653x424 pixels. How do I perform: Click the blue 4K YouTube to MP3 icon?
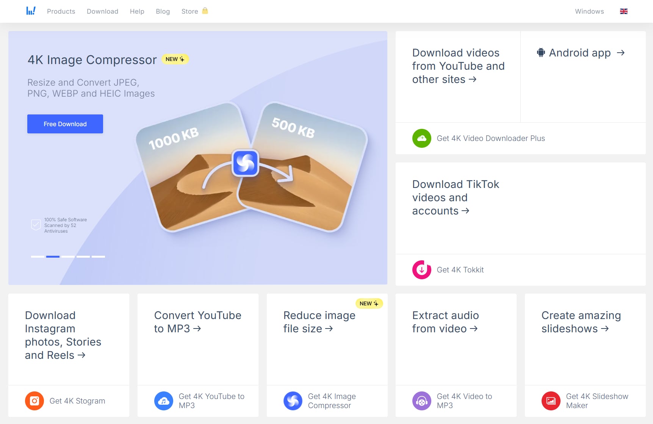[x=164, y=401]
